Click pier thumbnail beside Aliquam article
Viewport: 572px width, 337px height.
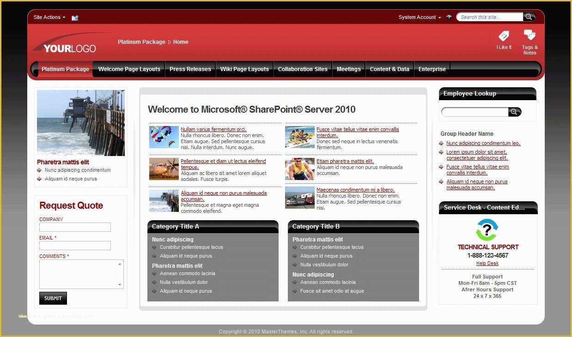point(164,201)
